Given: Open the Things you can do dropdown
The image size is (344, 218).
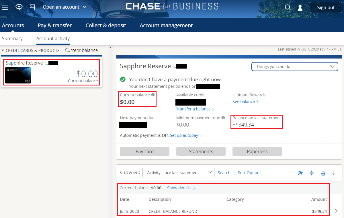Looking at the screenshot, I should [x=295, y=66].
